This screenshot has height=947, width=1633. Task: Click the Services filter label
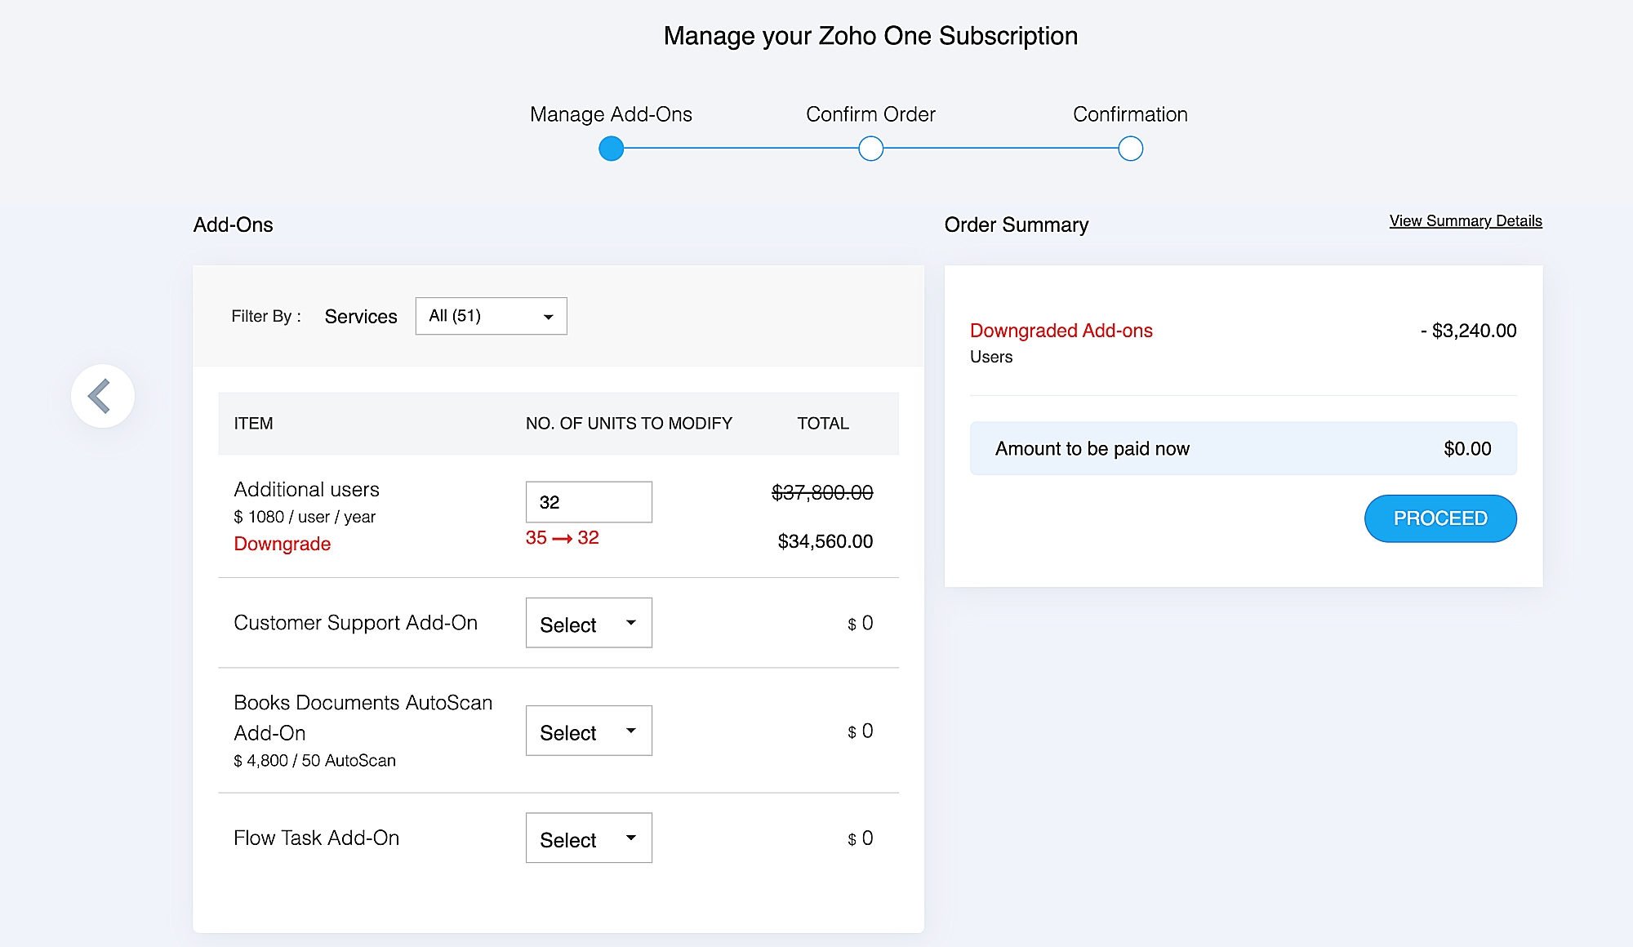361,317
